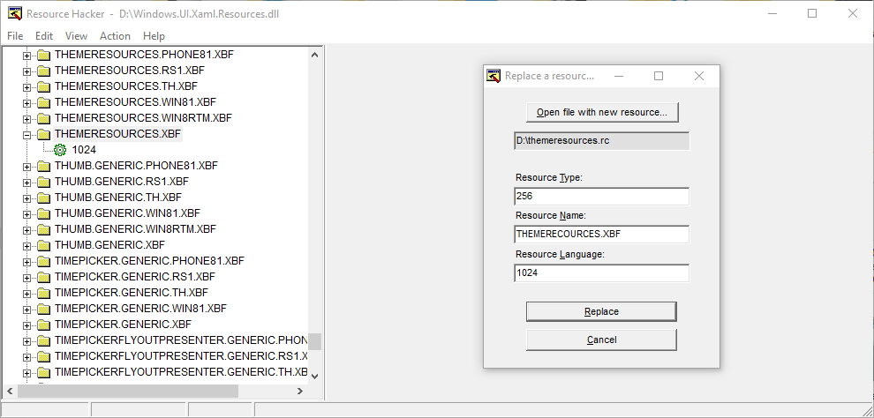Click folder icon of THUMB.GENERIC.WIN8RTM.XBF

[x=43, y=229]
